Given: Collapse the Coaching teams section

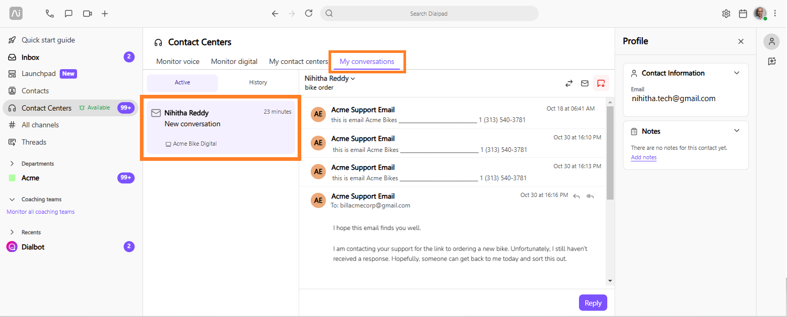Looking at the screenshot, I should coord(12,200).
